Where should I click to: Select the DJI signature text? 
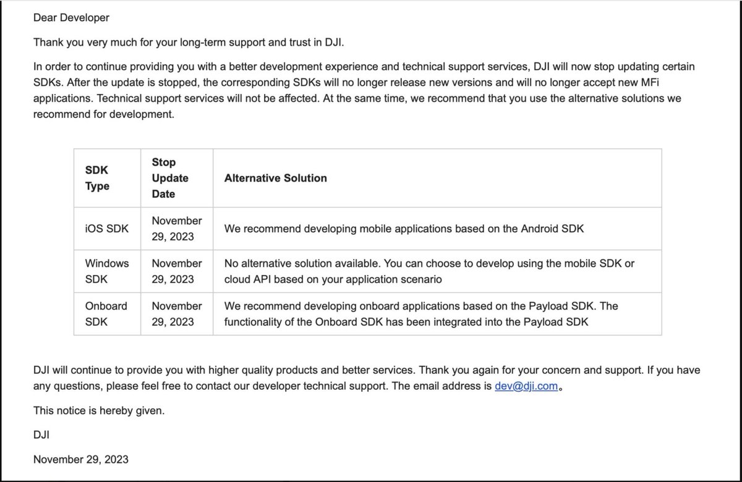(40, 434)
